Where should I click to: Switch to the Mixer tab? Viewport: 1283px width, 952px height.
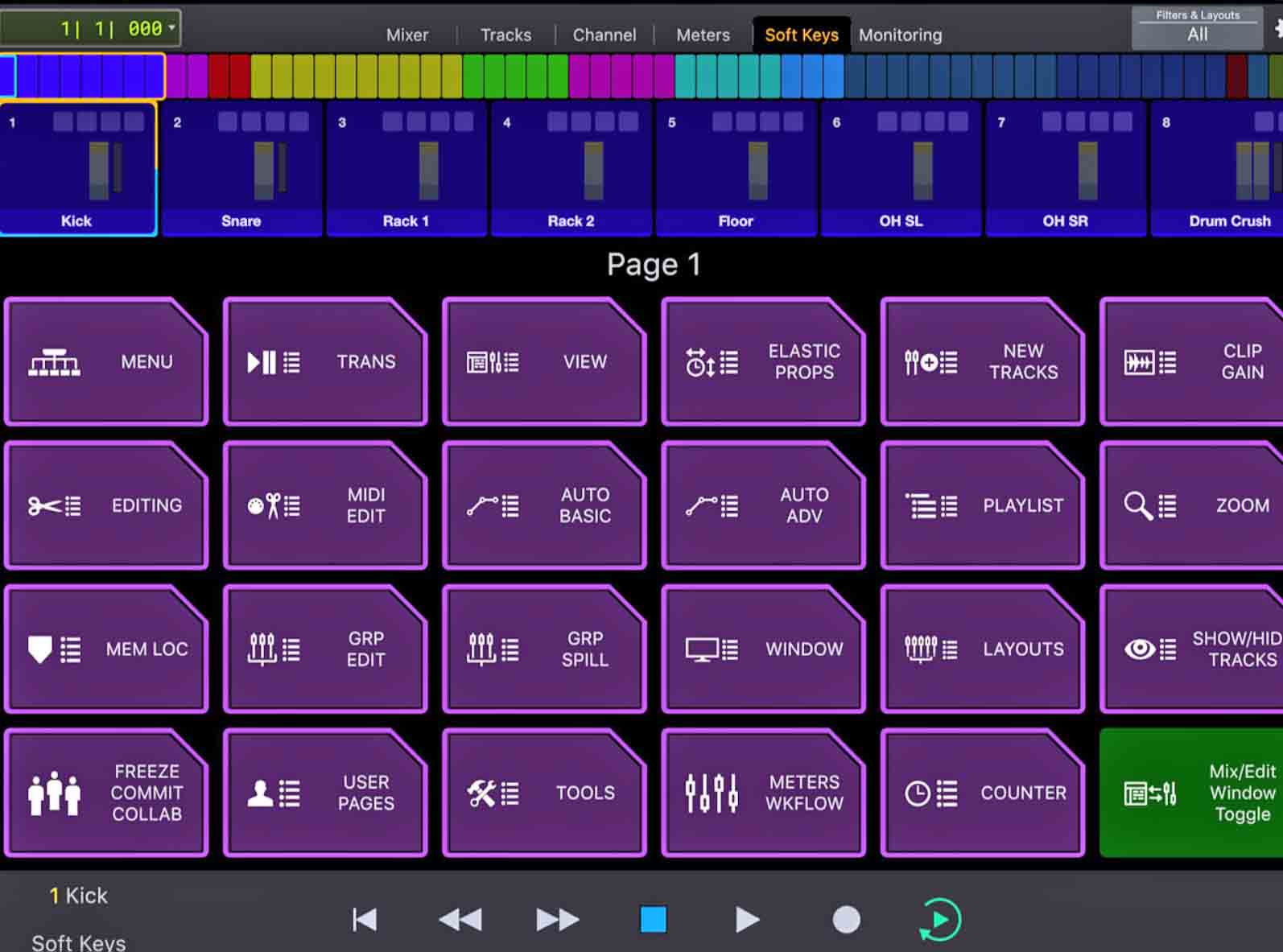(x=407, y=35)
